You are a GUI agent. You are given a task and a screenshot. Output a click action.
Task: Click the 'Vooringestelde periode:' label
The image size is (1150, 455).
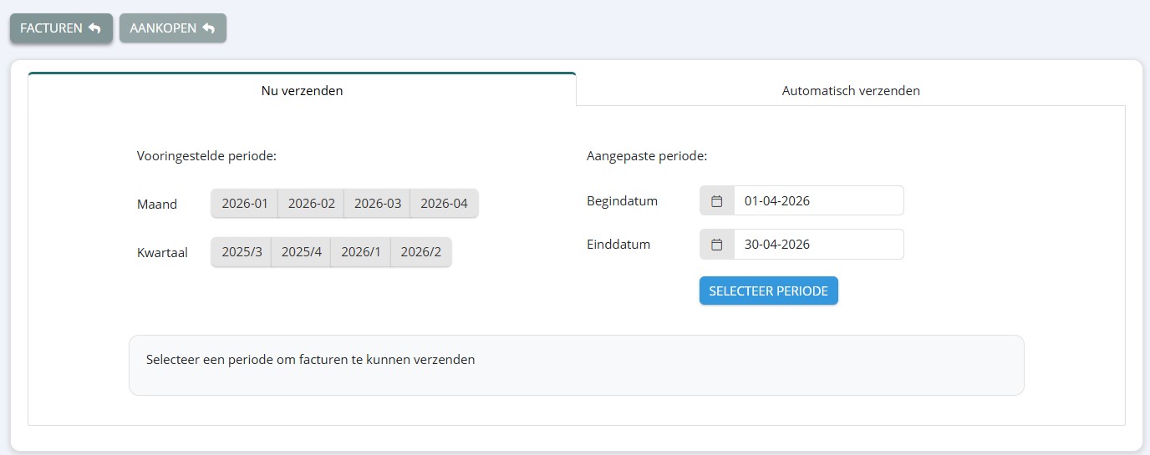point(206,156)
